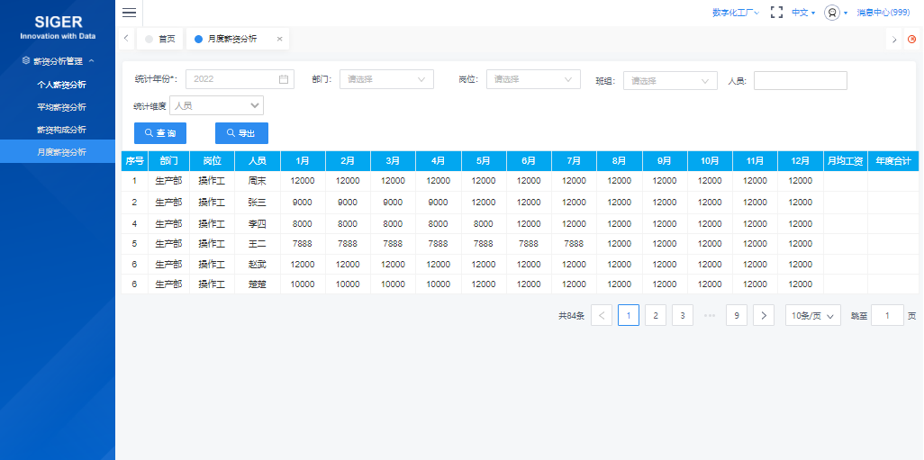
Task: Open the 数字化工厂 dropdown
Action: (x=736, y=13)
